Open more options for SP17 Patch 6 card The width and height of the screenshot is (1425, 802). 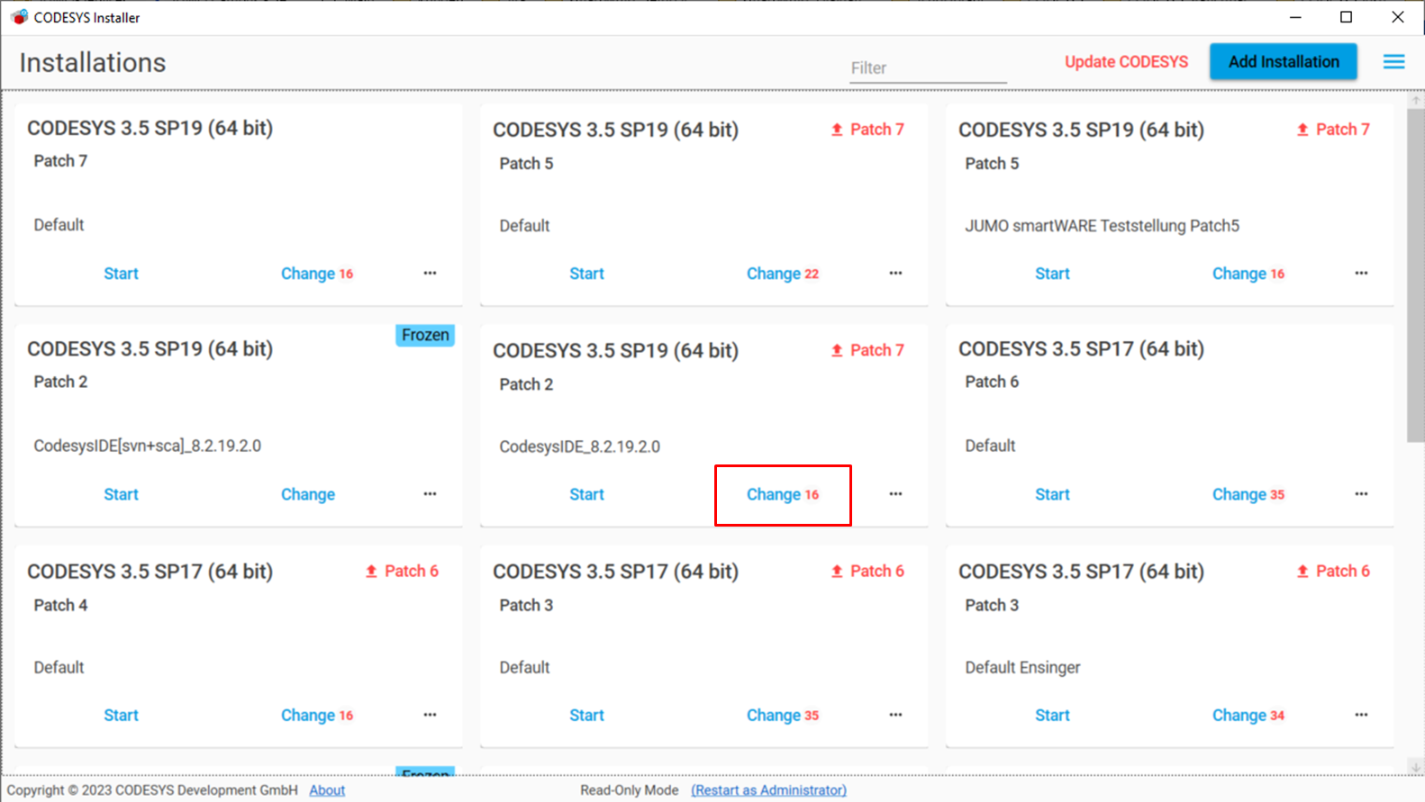coord(1361,493)
